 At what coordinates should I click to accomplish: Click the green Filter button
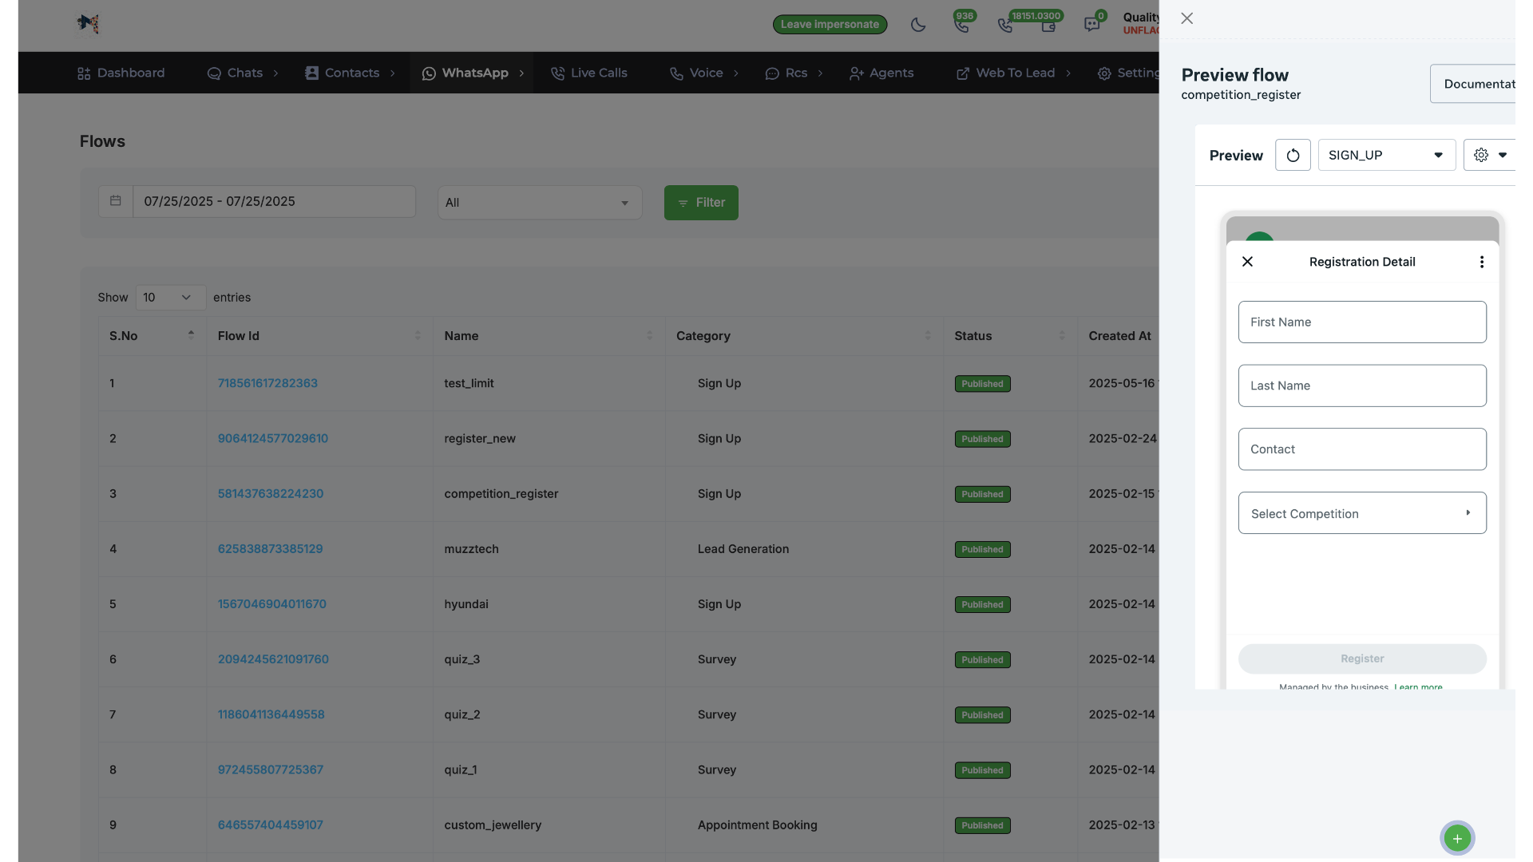(x=701, y=203)
